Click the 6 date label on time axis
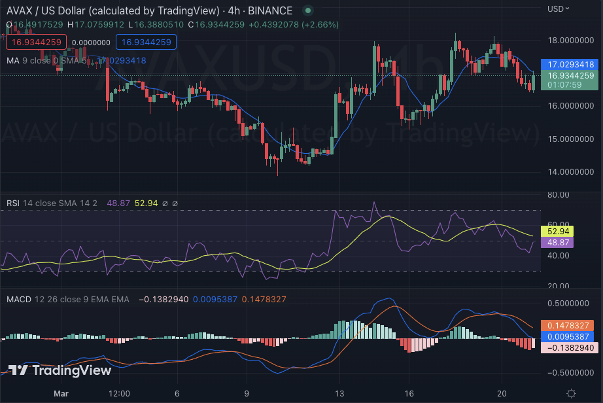The height and width of the screenshot is (403, 603). pos(177,393)
